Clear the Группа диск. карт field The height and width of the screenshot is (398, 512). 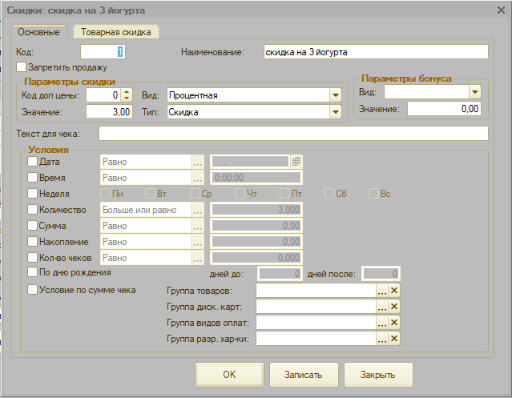pos(393,308)
